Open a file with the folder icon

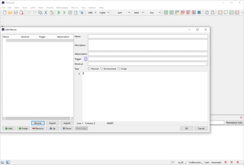click(x=10, y=12)
